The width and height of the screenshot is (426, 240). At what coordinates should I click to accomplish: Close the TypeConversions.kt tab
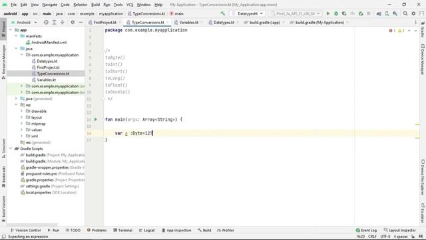[168, 22]
